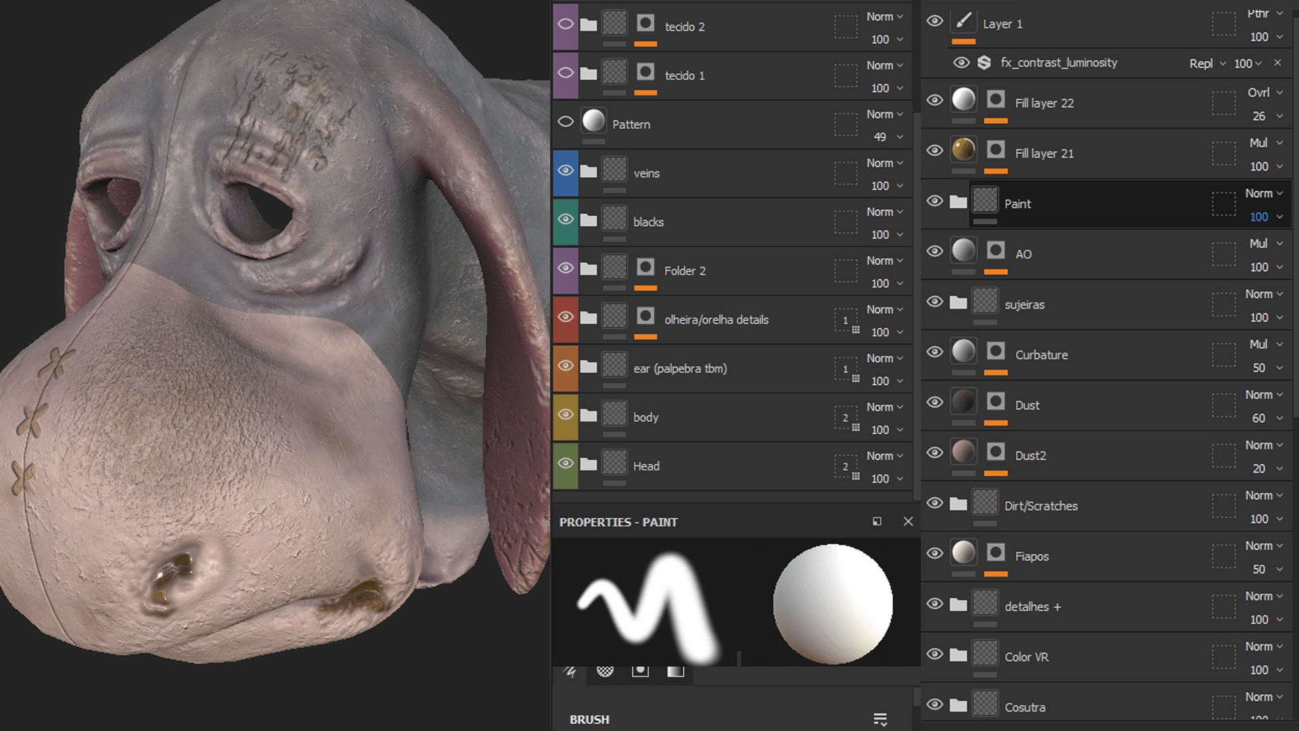Viewport: 1299px width, 731px height.
Task: Click the Fill layer 21 material thumbnail
Action: click(x=963, y=150)
